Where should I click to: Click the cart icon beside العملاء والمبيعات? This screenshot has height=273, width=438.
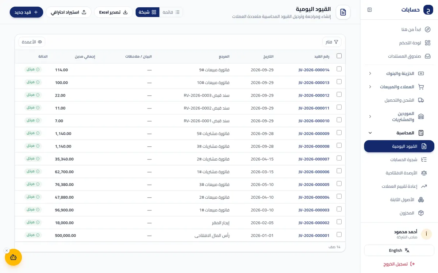click(x=421, y=87)
